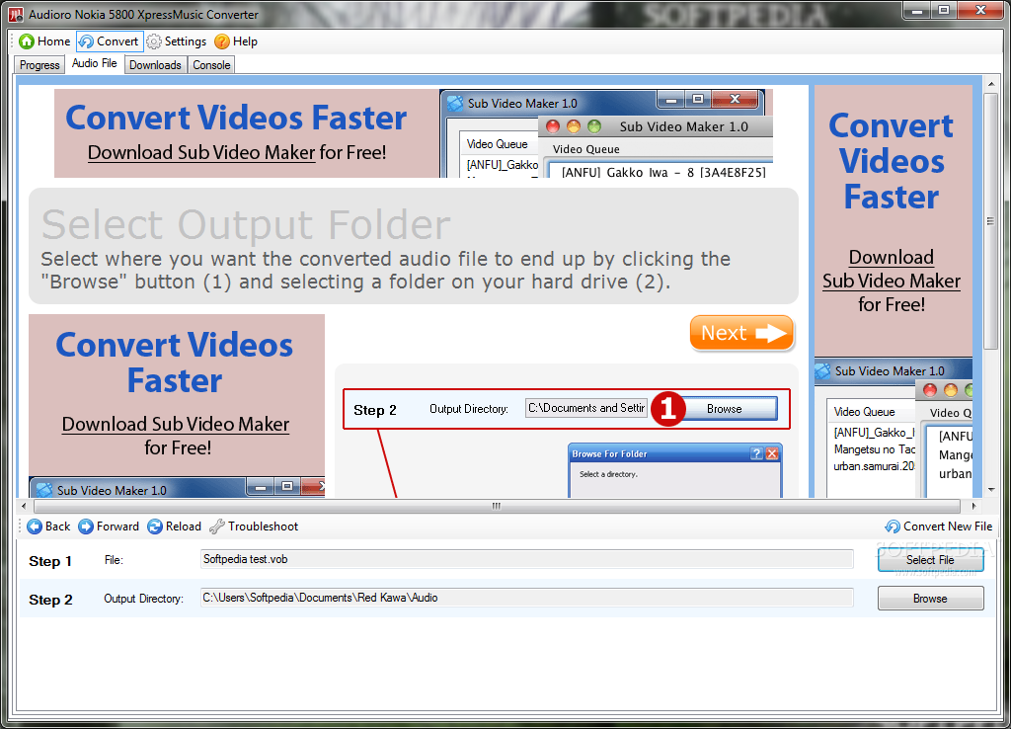Click the blue Back arrow icon
Image resolution: width=1011 pixels, height=729 pixels.
point(35,526)
